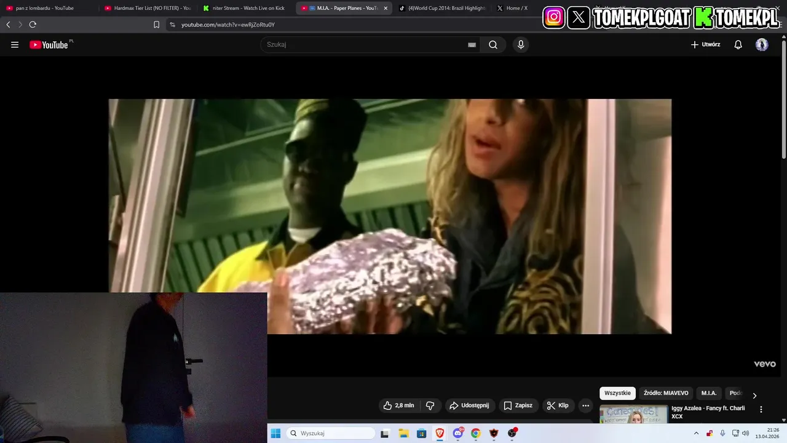Switch to the Home / X tab
The image size is (787, 443).
pos(516,8)
